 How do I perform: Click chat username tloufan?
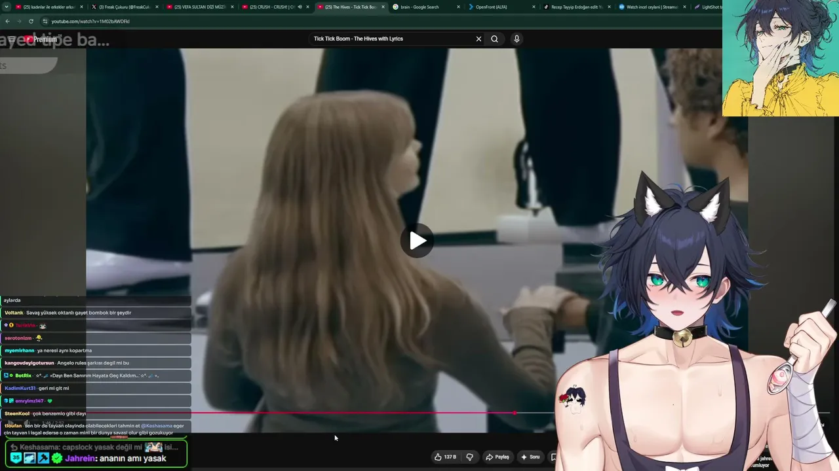coord(13,426)
